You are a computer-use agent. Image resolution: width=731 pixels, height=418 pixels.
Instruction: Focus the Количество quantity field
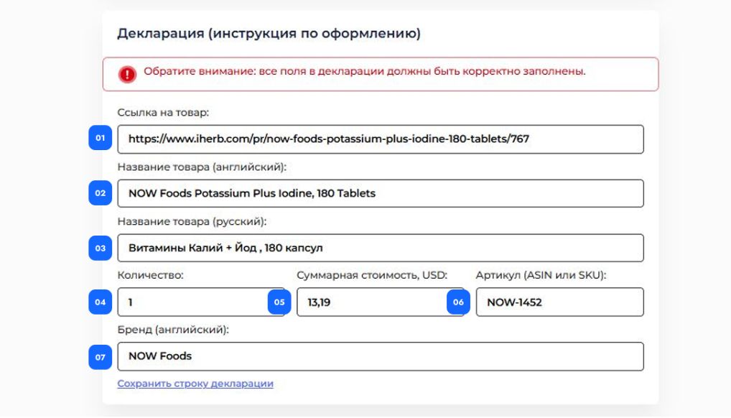201,302
